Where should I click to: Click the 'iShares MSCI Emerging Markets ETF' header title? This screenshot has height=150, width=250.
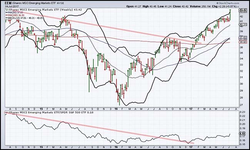click(33, 3)
